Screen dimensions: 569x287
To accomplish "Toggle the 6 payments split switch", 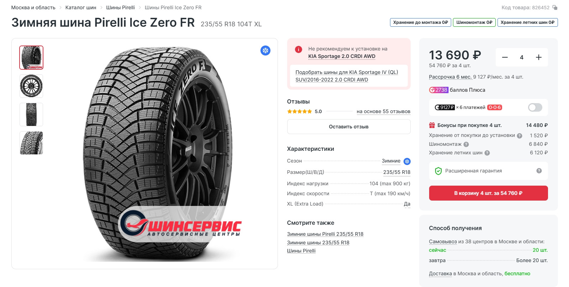I will point(535,107).
